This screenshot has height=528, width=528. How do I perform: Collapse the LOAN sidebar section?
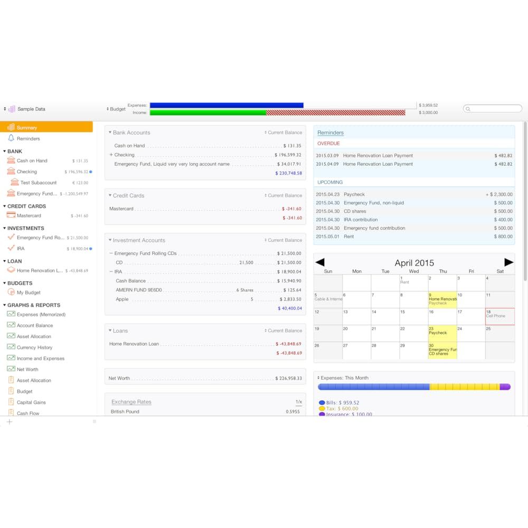click(4, 261)
